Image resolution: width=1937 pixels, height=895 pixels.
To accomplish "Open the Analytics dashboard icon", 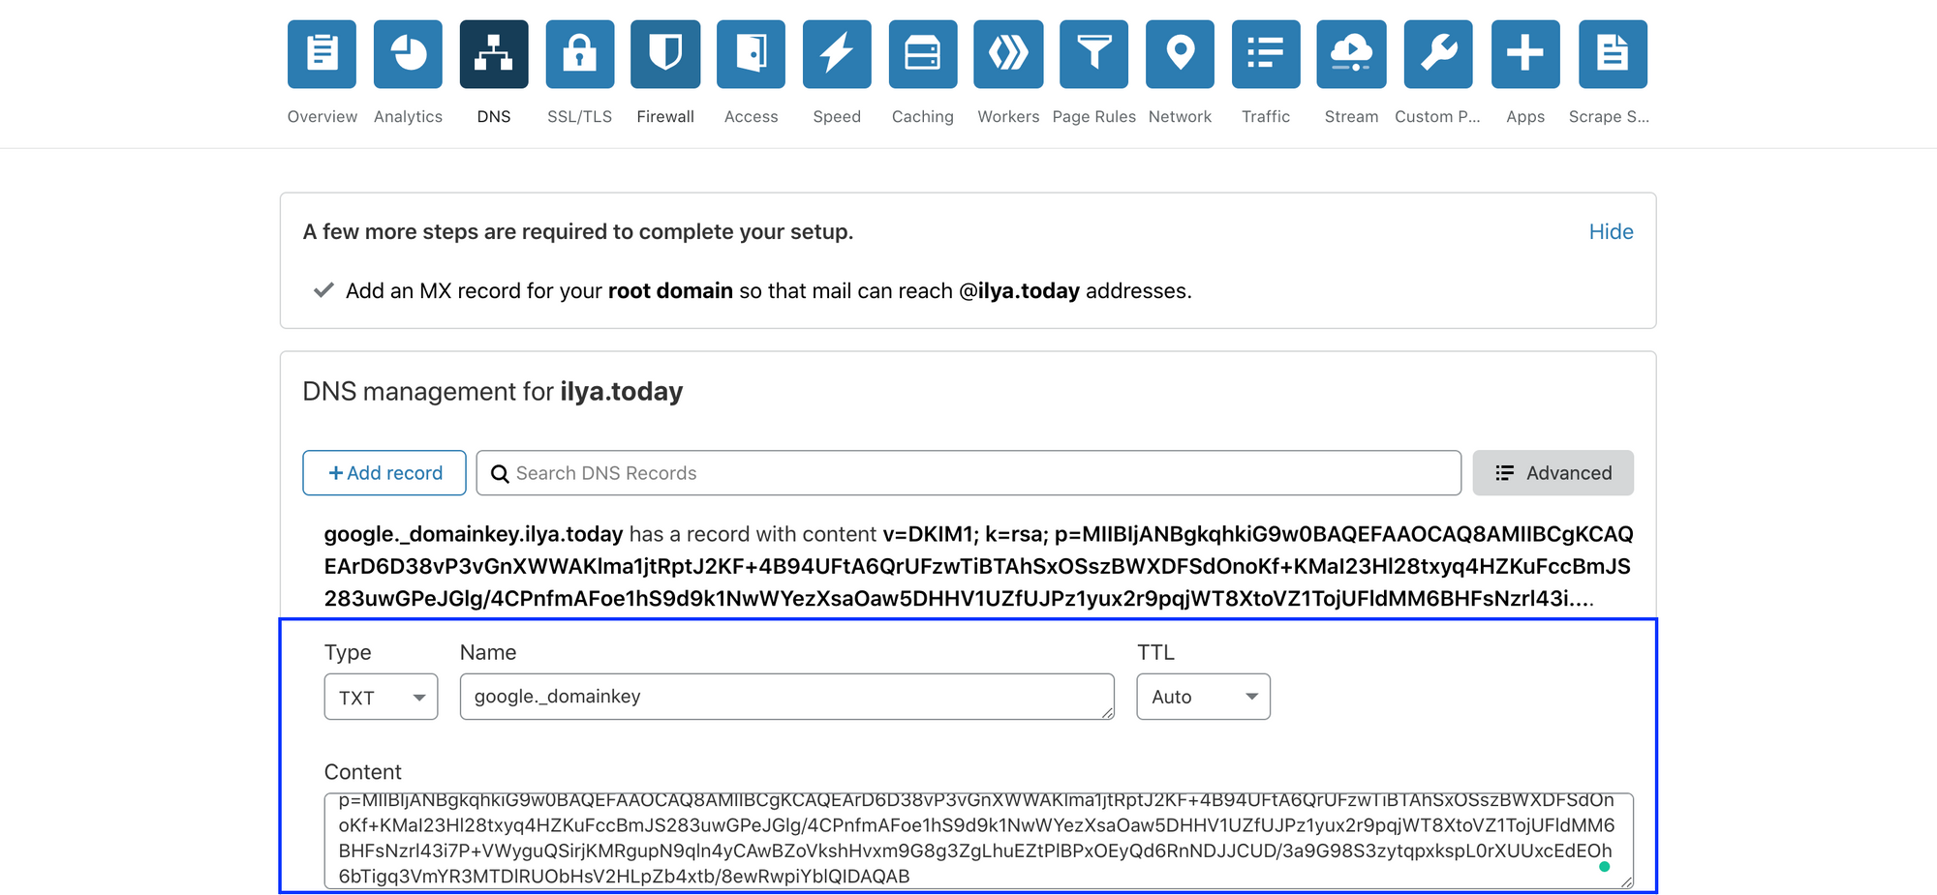I will 408,54.
